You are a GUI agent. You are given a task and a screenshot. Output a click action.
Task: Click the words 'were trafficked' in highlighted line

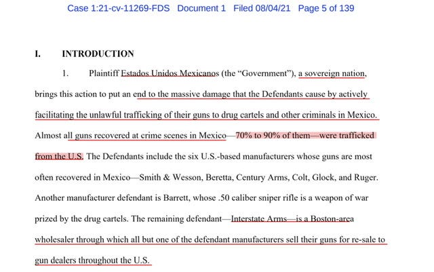(347, 136)
